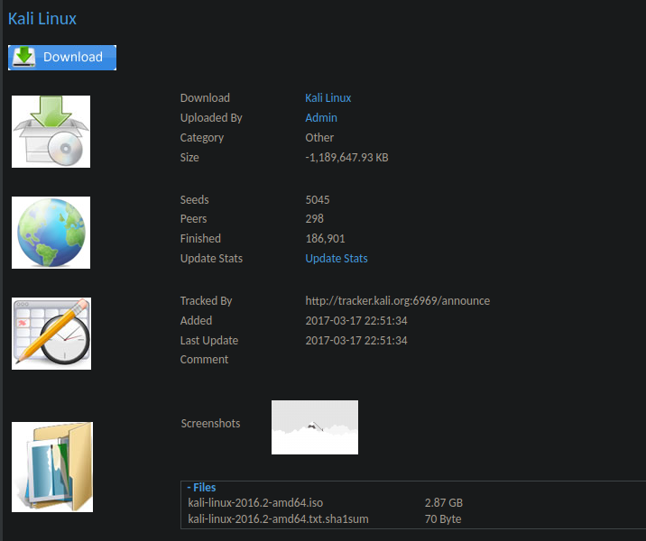Screen dimensions: 646x541
Task: Select the amd64.txt.sha1sum file entry
Action: pyautogui.click(x=278, y=519)
